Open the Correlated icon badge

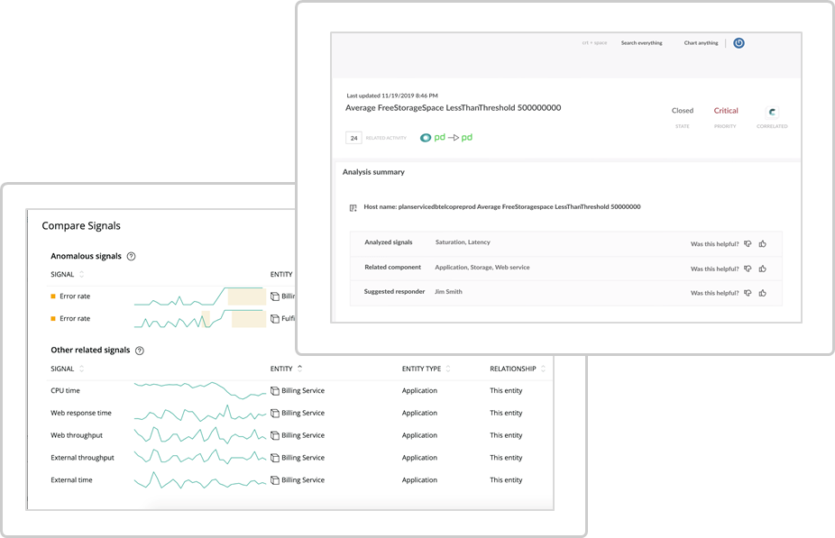772,112
